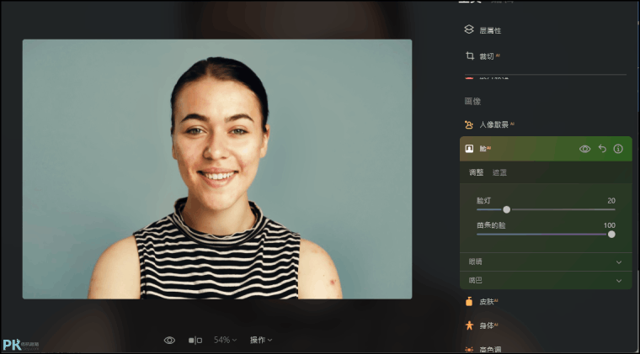This screenshot has height=354, width=640.
Task: Toggle 脸 face tool visibility eye
Action: pyautogui.click(x=584, y=149)
